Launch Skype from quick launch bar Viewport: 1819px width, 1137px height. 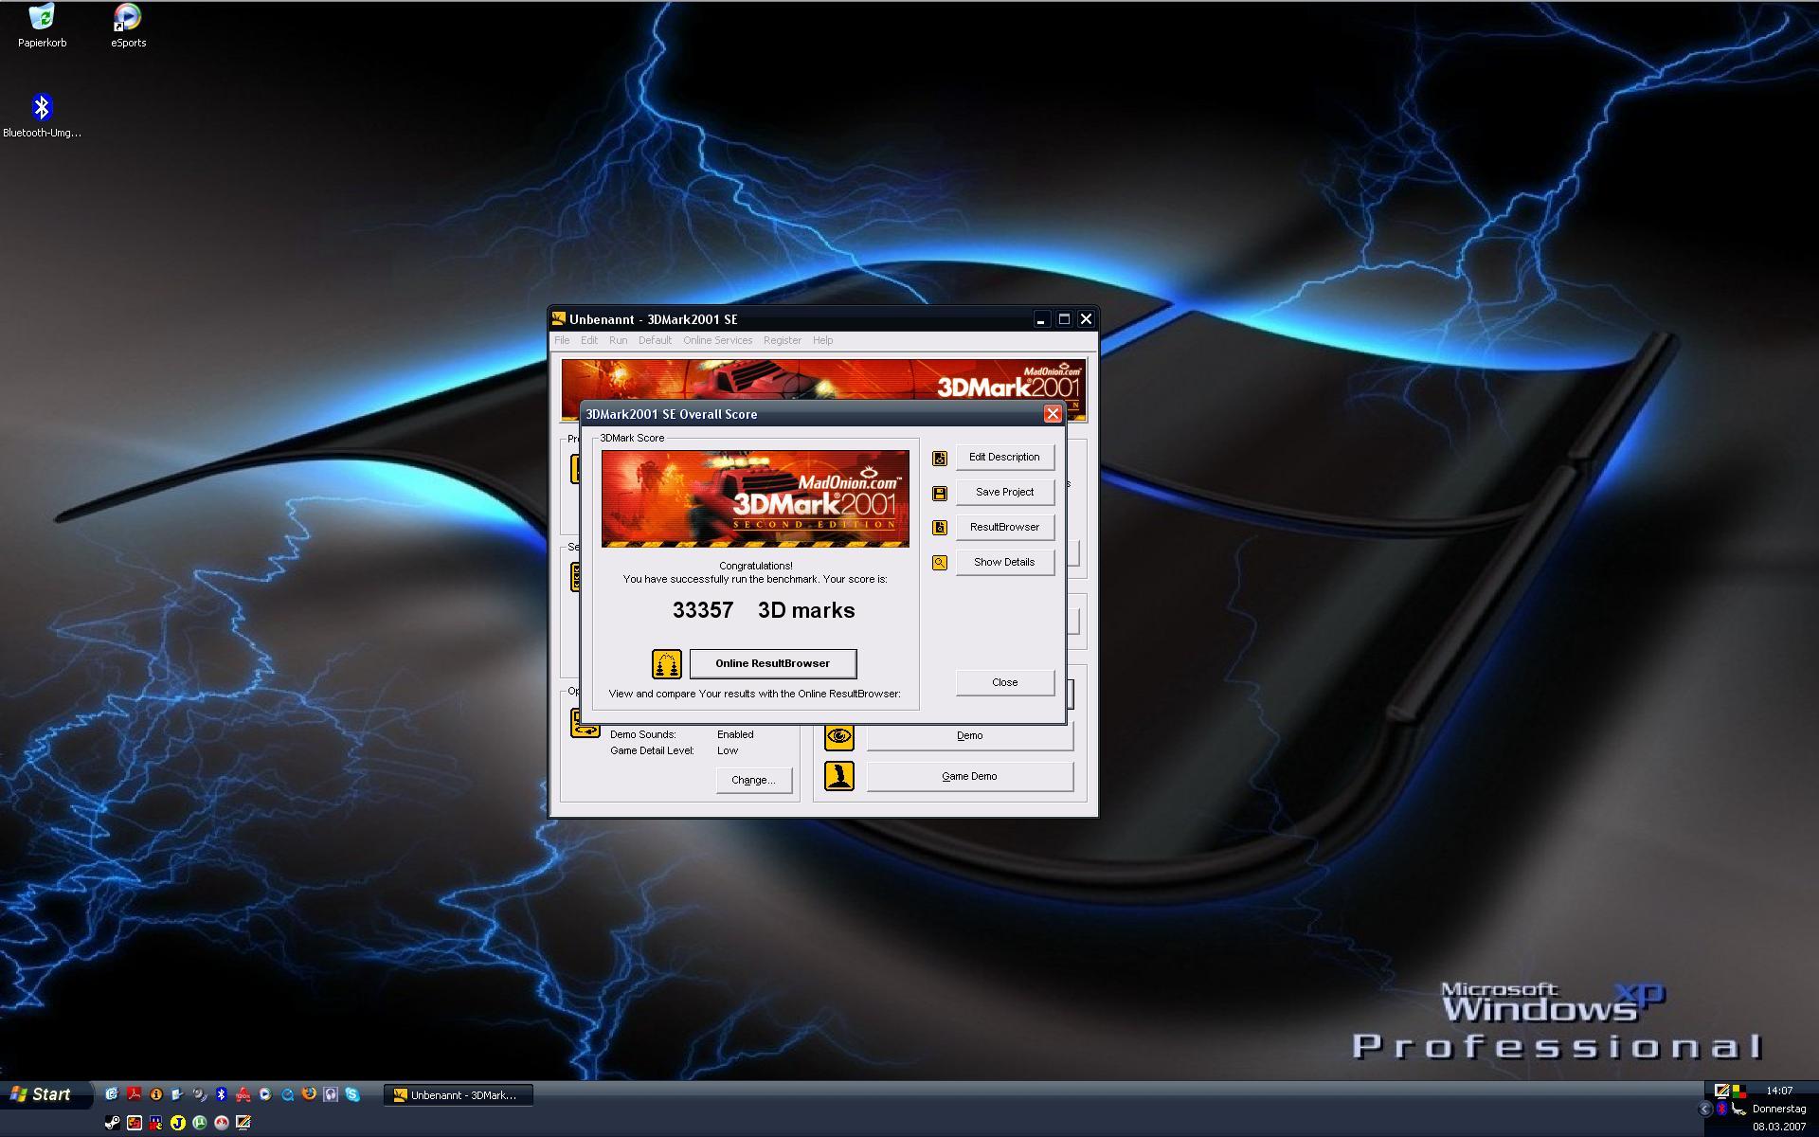352,1093
